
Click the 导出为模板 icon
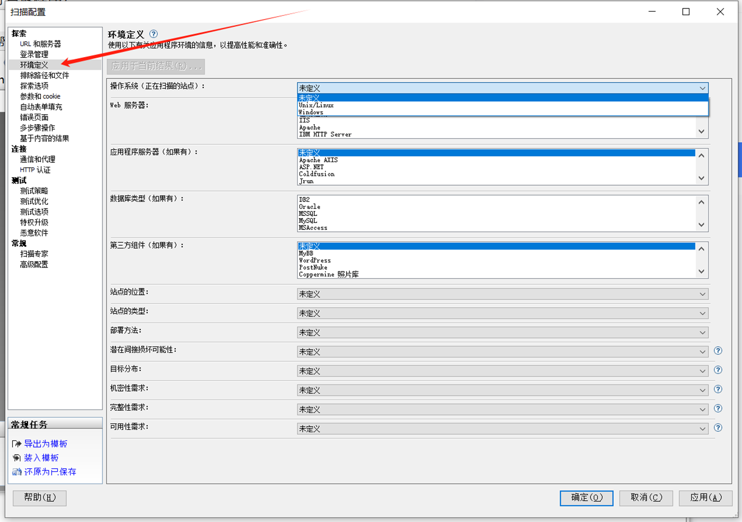[x=17, y=444]
